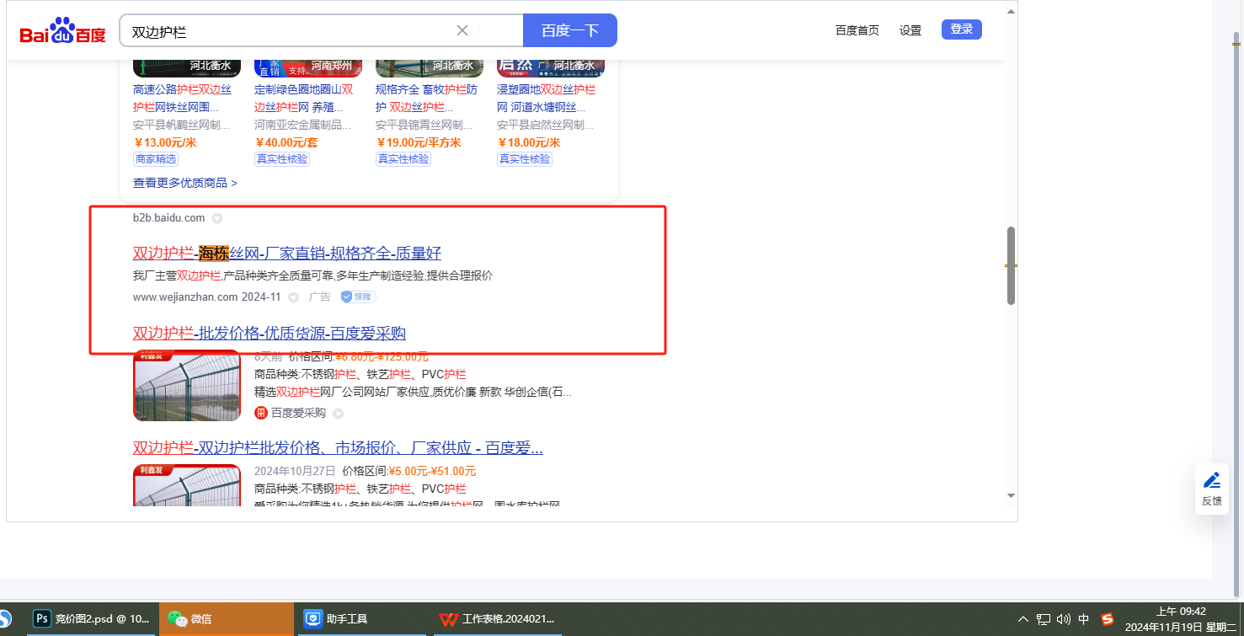Clear the search box with the X icon
Viewport: 1244px width, 636px height.
coord(462,31)
